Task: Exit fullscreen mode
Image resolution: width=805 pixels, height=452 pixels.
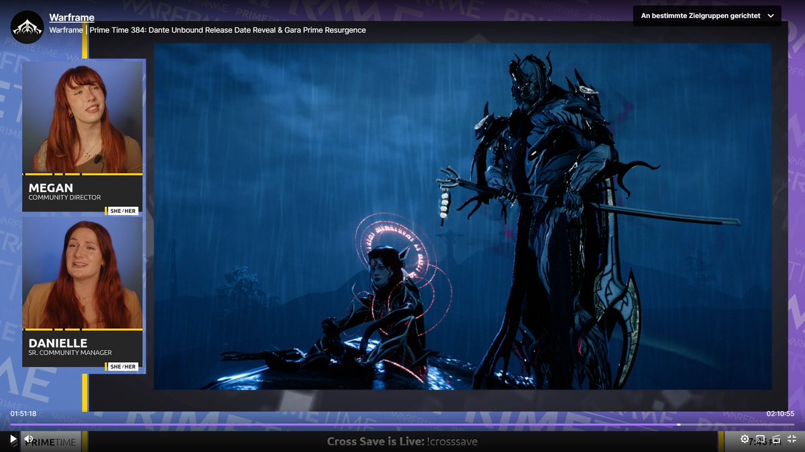Action: [x=792, y=439]
